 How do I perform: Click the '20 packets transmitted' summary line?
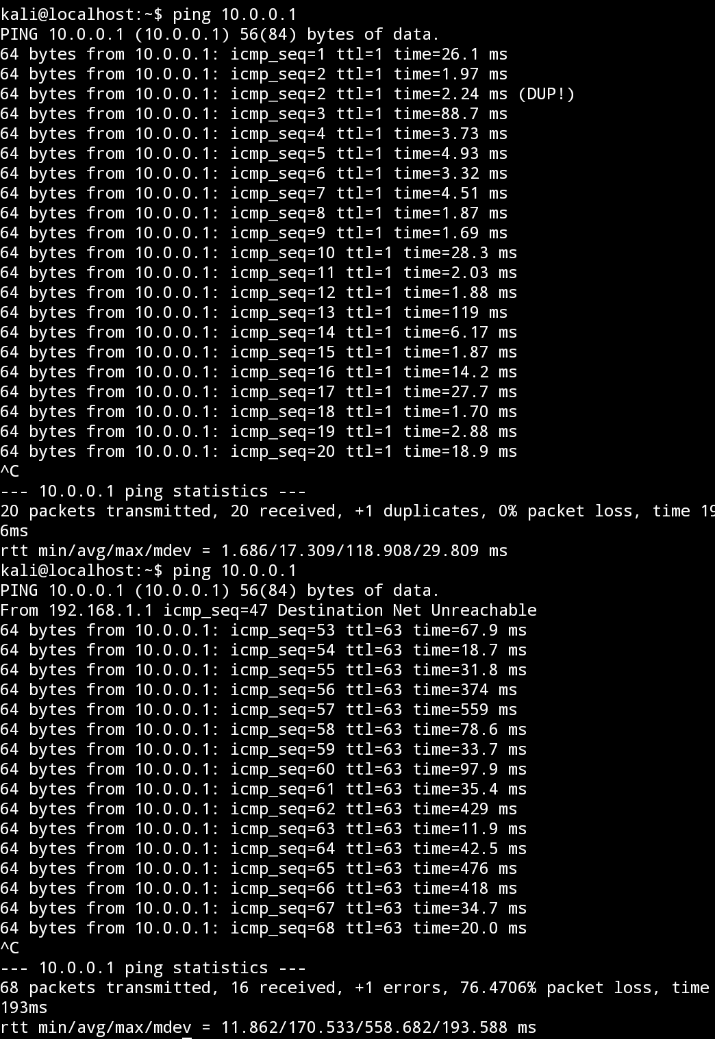click(357, 510)
